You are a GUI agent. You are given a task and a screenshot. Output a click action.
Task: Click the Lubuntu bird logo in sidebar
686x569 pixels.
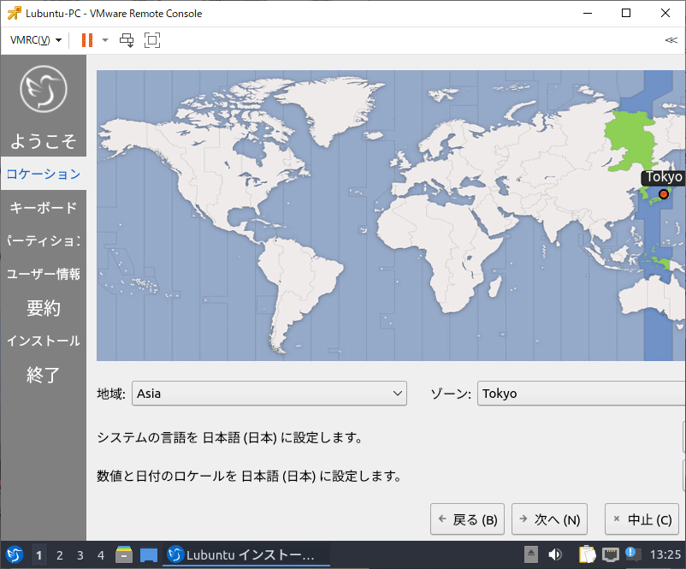click(x=44, y=89)
